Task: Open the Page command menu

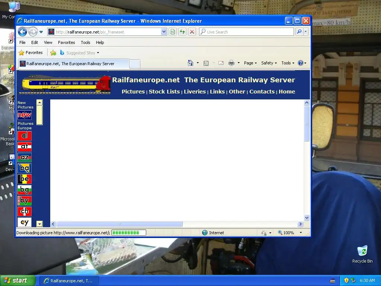Action: click(x=250, y=63)
